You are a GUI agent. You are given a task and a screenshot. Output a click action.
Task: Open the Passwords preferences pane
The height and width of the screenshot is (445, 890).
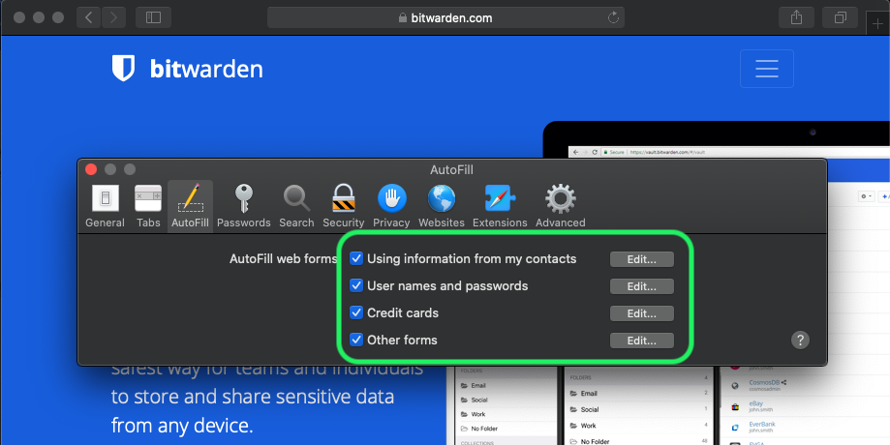click(244, 205)
